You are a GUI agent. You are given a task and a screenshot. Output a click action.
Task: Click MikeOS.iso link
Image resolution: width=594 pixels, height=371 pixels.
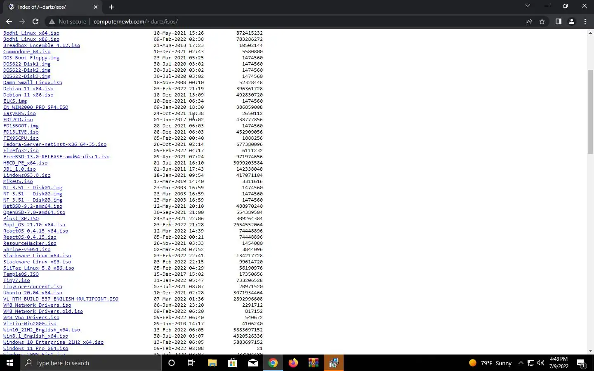point(18,181)
